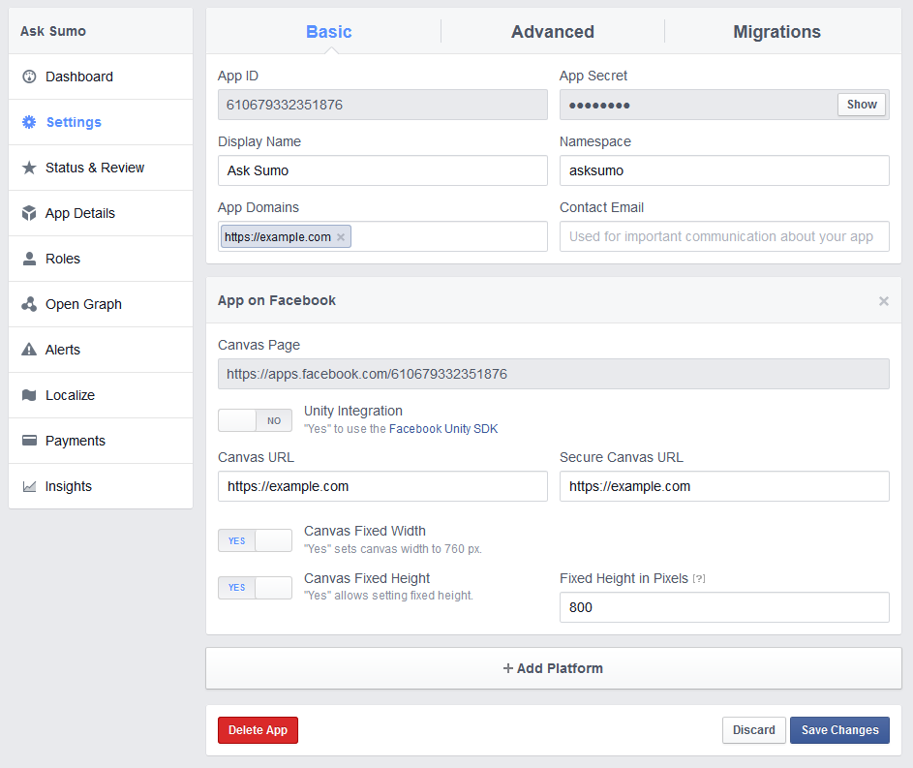Click the Canvas Page URL field
The height and width of the screenshot is (768, 913).
point(553,374)
